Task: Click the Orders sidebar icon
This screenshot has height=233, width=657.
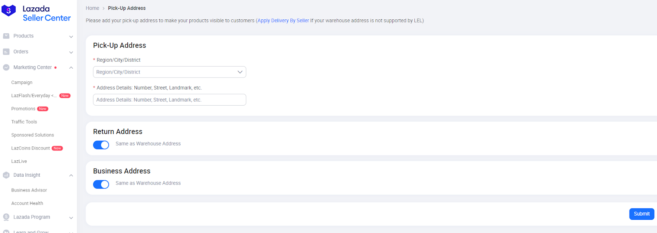Action: pyautogui.click(x=6, y=52)
